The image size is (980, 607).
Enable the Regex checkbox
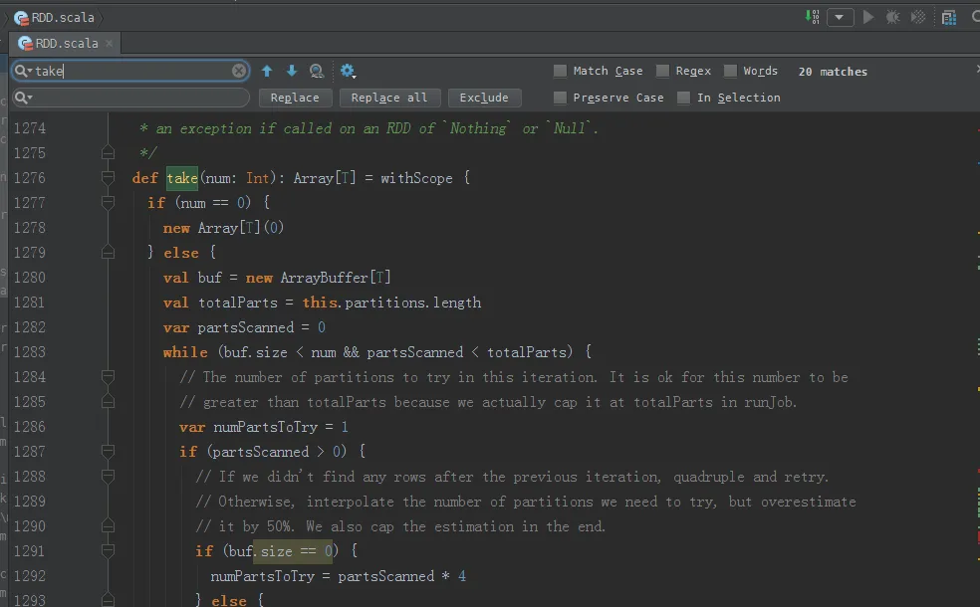point(662,71)
